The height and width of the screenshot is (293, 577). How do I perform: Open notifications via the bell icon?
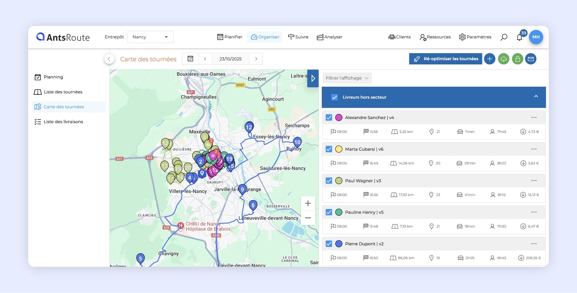tap(519, 37)
